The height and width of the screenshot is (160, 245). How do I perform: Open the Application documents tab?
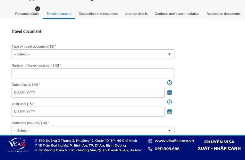pyautogui.click(x=224, y=14)
